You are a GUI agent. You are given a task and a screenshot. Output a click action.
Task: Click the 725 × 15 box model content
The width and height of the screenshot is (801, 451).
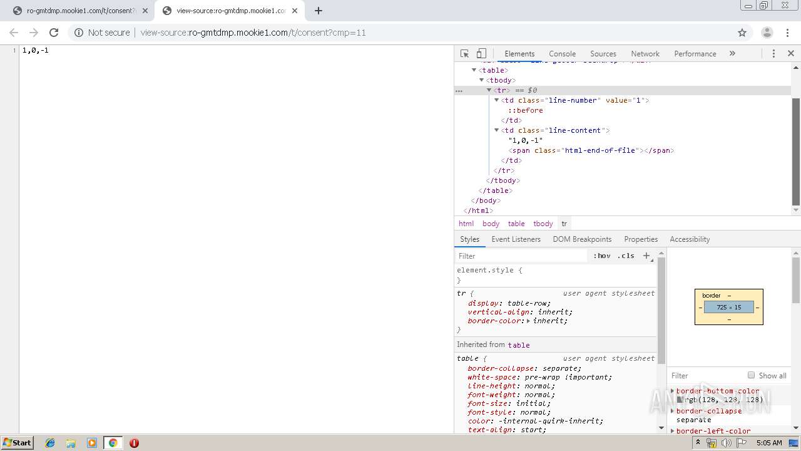(x=729, y=307)
